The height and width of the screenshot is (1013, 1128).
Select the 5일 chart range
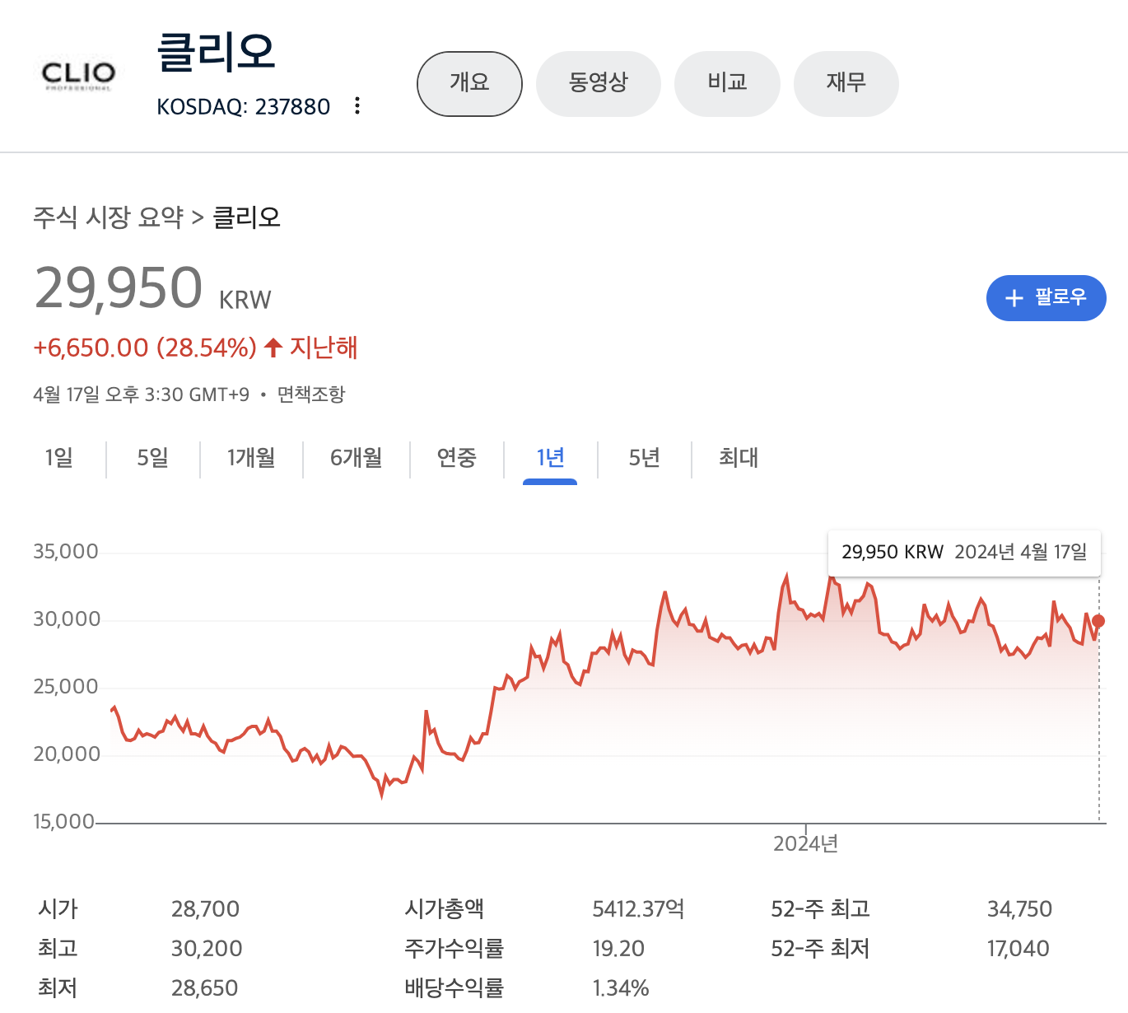coord(152,458)
